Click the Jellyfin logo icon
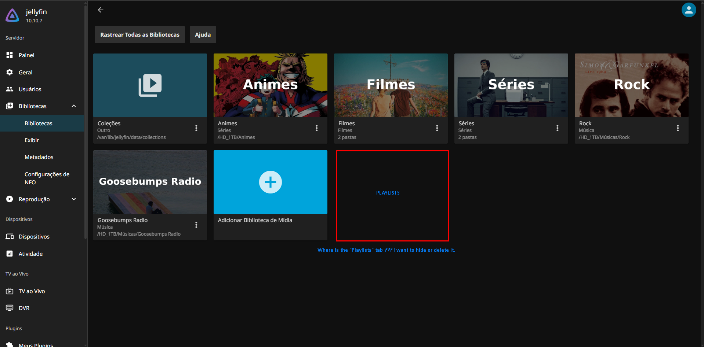The image size is (704, 347). (12, 15)
